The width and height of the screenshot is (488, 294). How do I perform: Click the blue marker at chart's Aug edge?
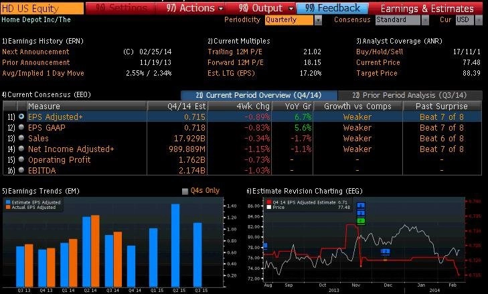(265, 246)
